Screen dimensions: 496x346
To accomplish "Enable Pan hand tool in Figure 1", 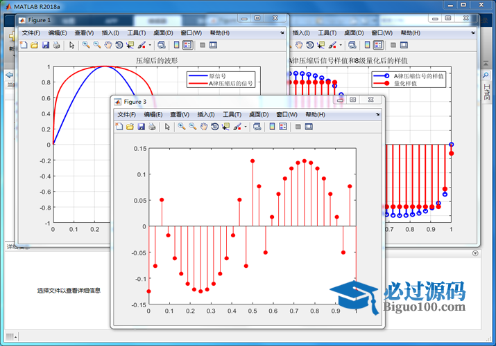I will point(108,45).
